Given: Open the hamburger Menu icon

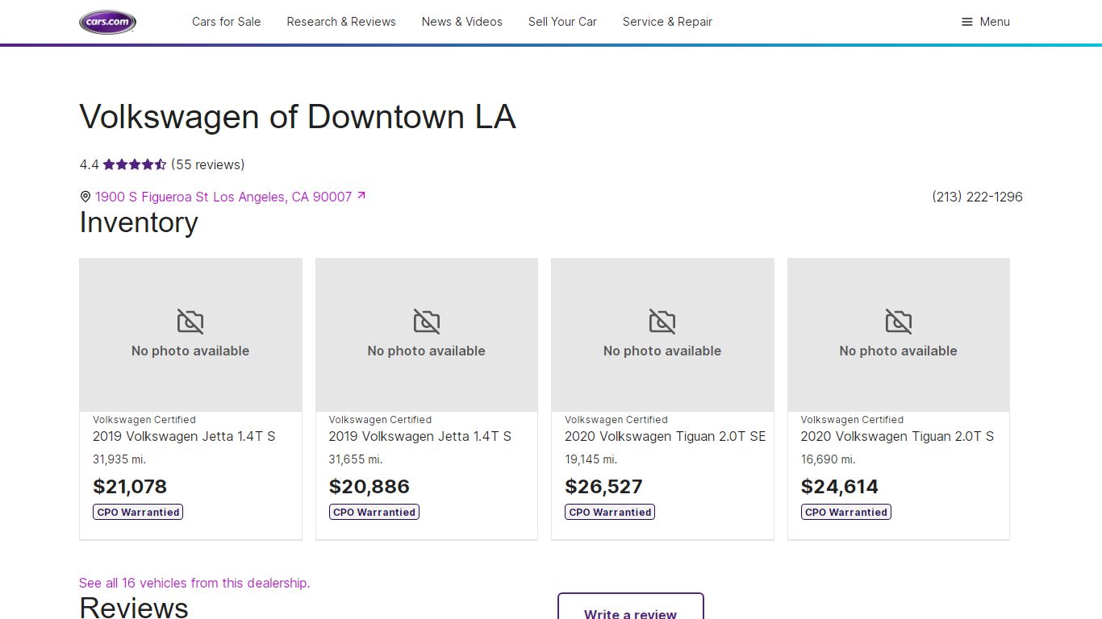Looking at the screenshot, I should [x=967, y=22].
